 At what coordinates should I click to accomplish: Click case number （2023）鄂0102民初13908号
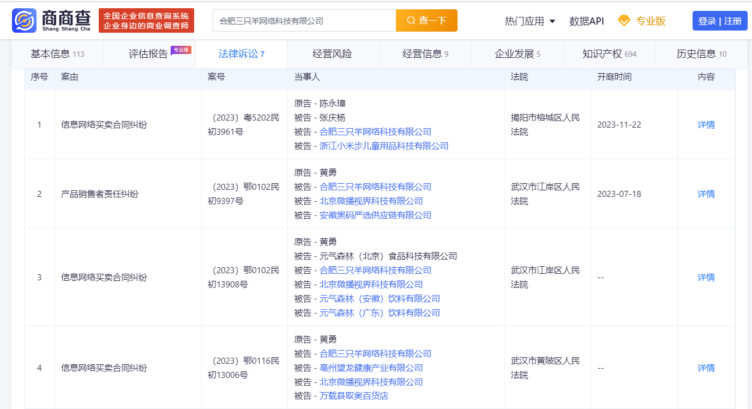244,277
